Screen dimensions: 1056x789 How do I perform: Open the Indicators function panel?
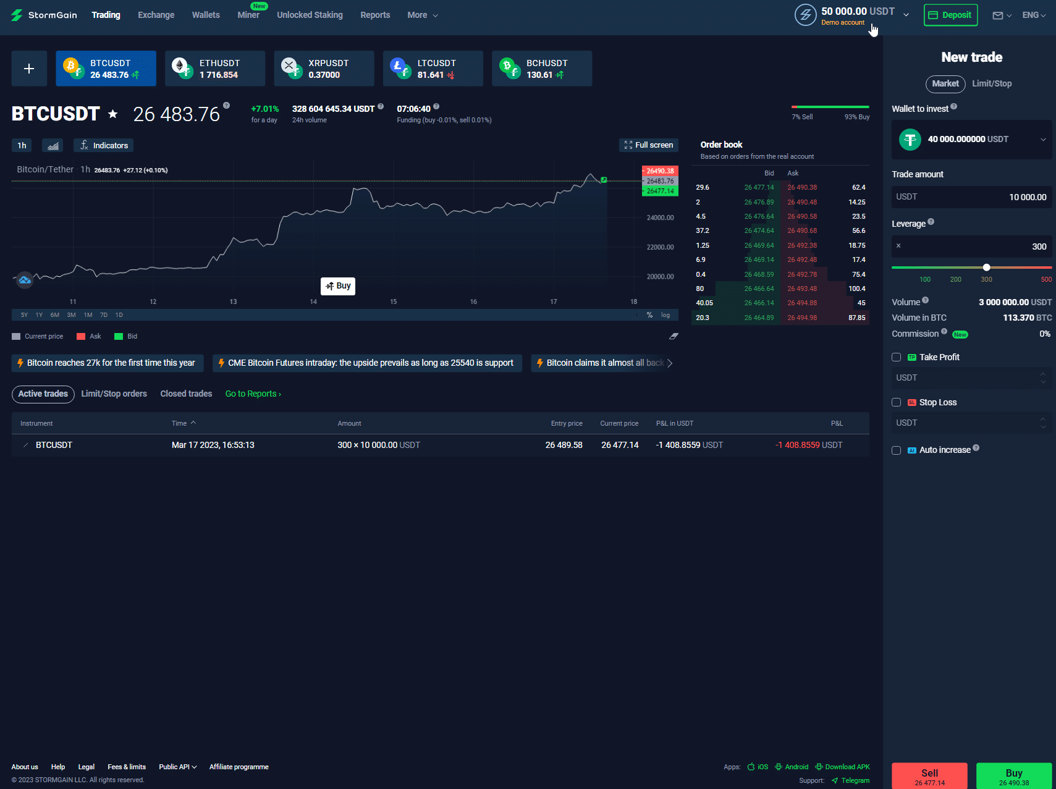coord(104,145)
